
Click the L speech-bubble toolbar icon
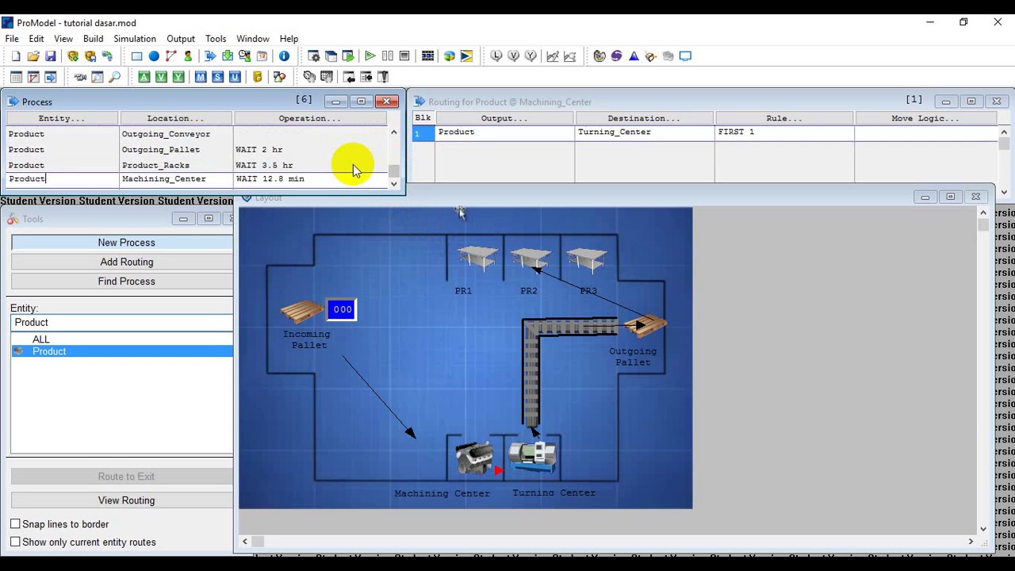click(x=496, y=56)
